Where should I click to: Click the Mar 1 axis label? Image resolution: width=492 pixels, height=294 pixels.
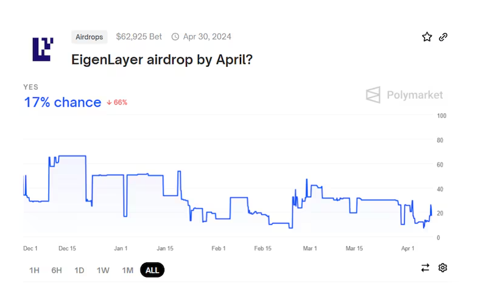coord(310,248)
